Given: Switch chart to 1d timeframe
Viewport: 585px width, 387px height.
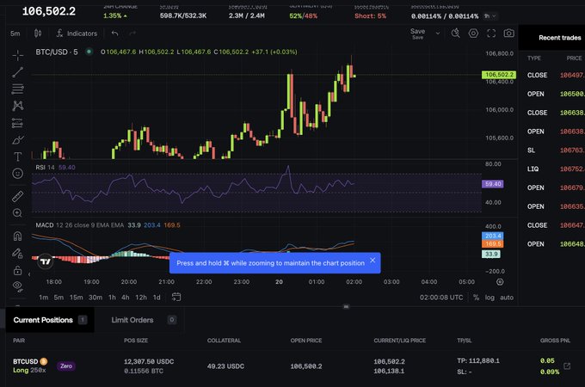Looking at the screenshot, I should (x=157, y=298).
